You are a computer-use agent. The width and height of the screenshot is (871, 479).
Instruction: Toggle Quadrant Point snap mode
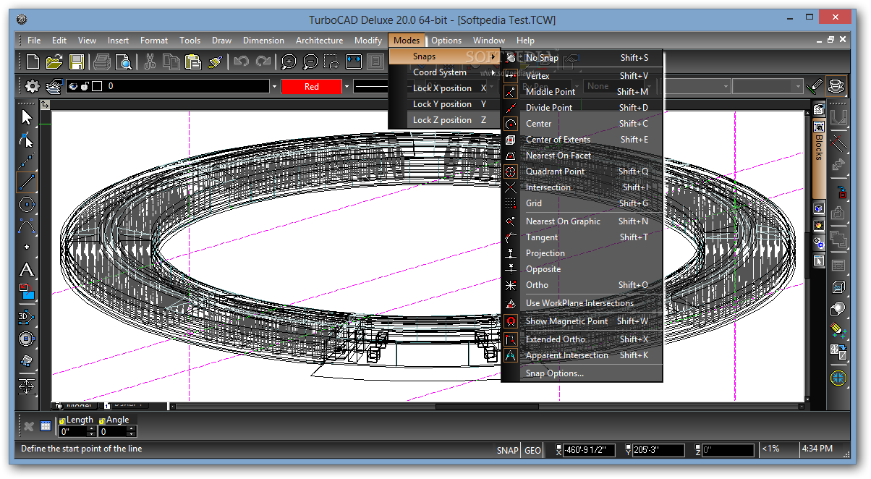[x=582, y=171]
